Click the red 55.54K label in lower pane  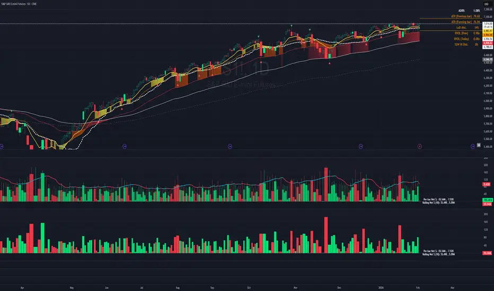click(488, 253)
